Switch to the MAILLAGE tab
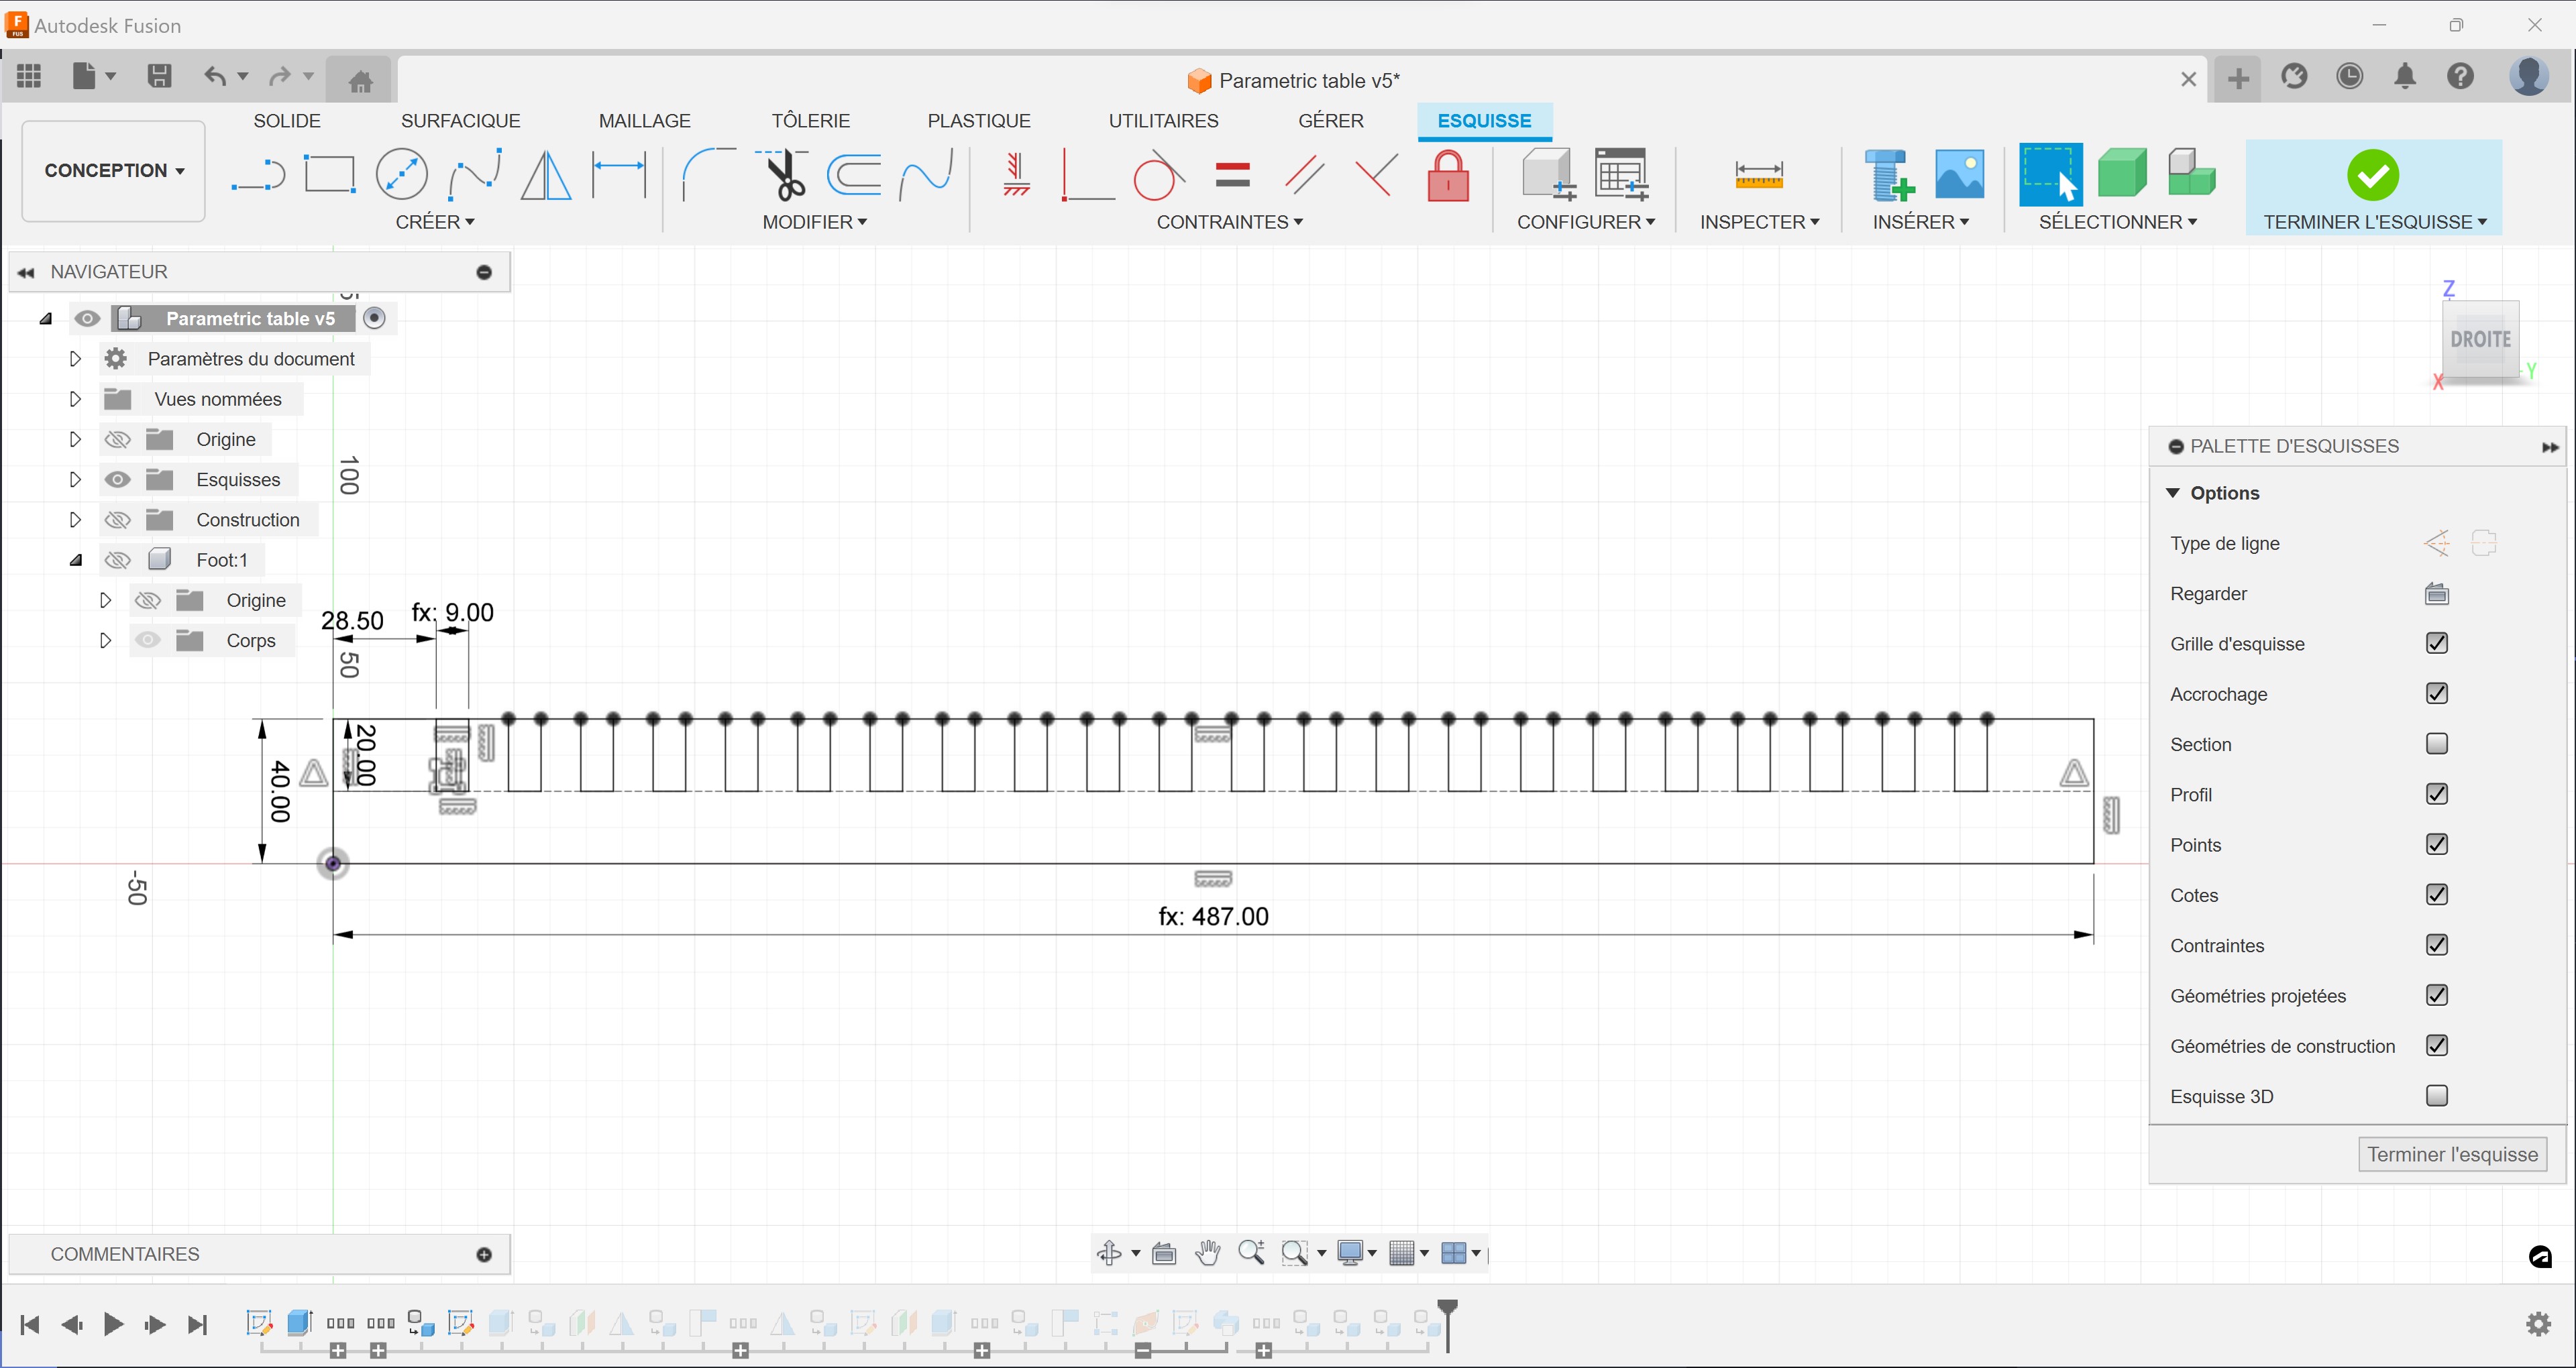 click(645, 121)
